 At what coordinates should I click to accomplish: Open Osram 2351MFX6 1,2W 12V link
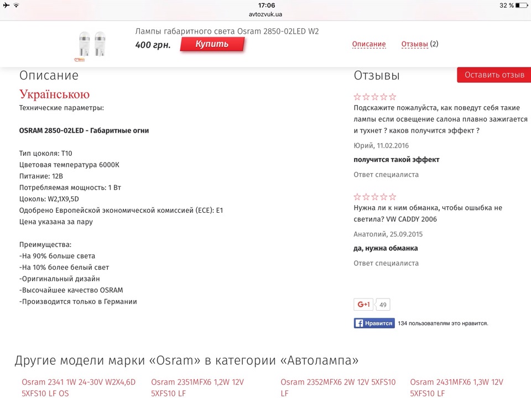[x=197, y=387]
